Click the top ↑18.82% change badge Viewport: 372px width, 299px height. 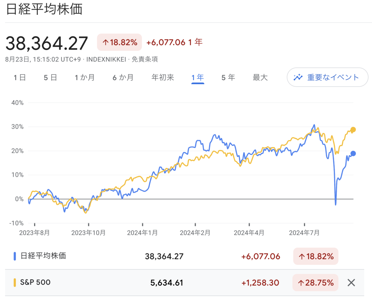tap(119, 42)
